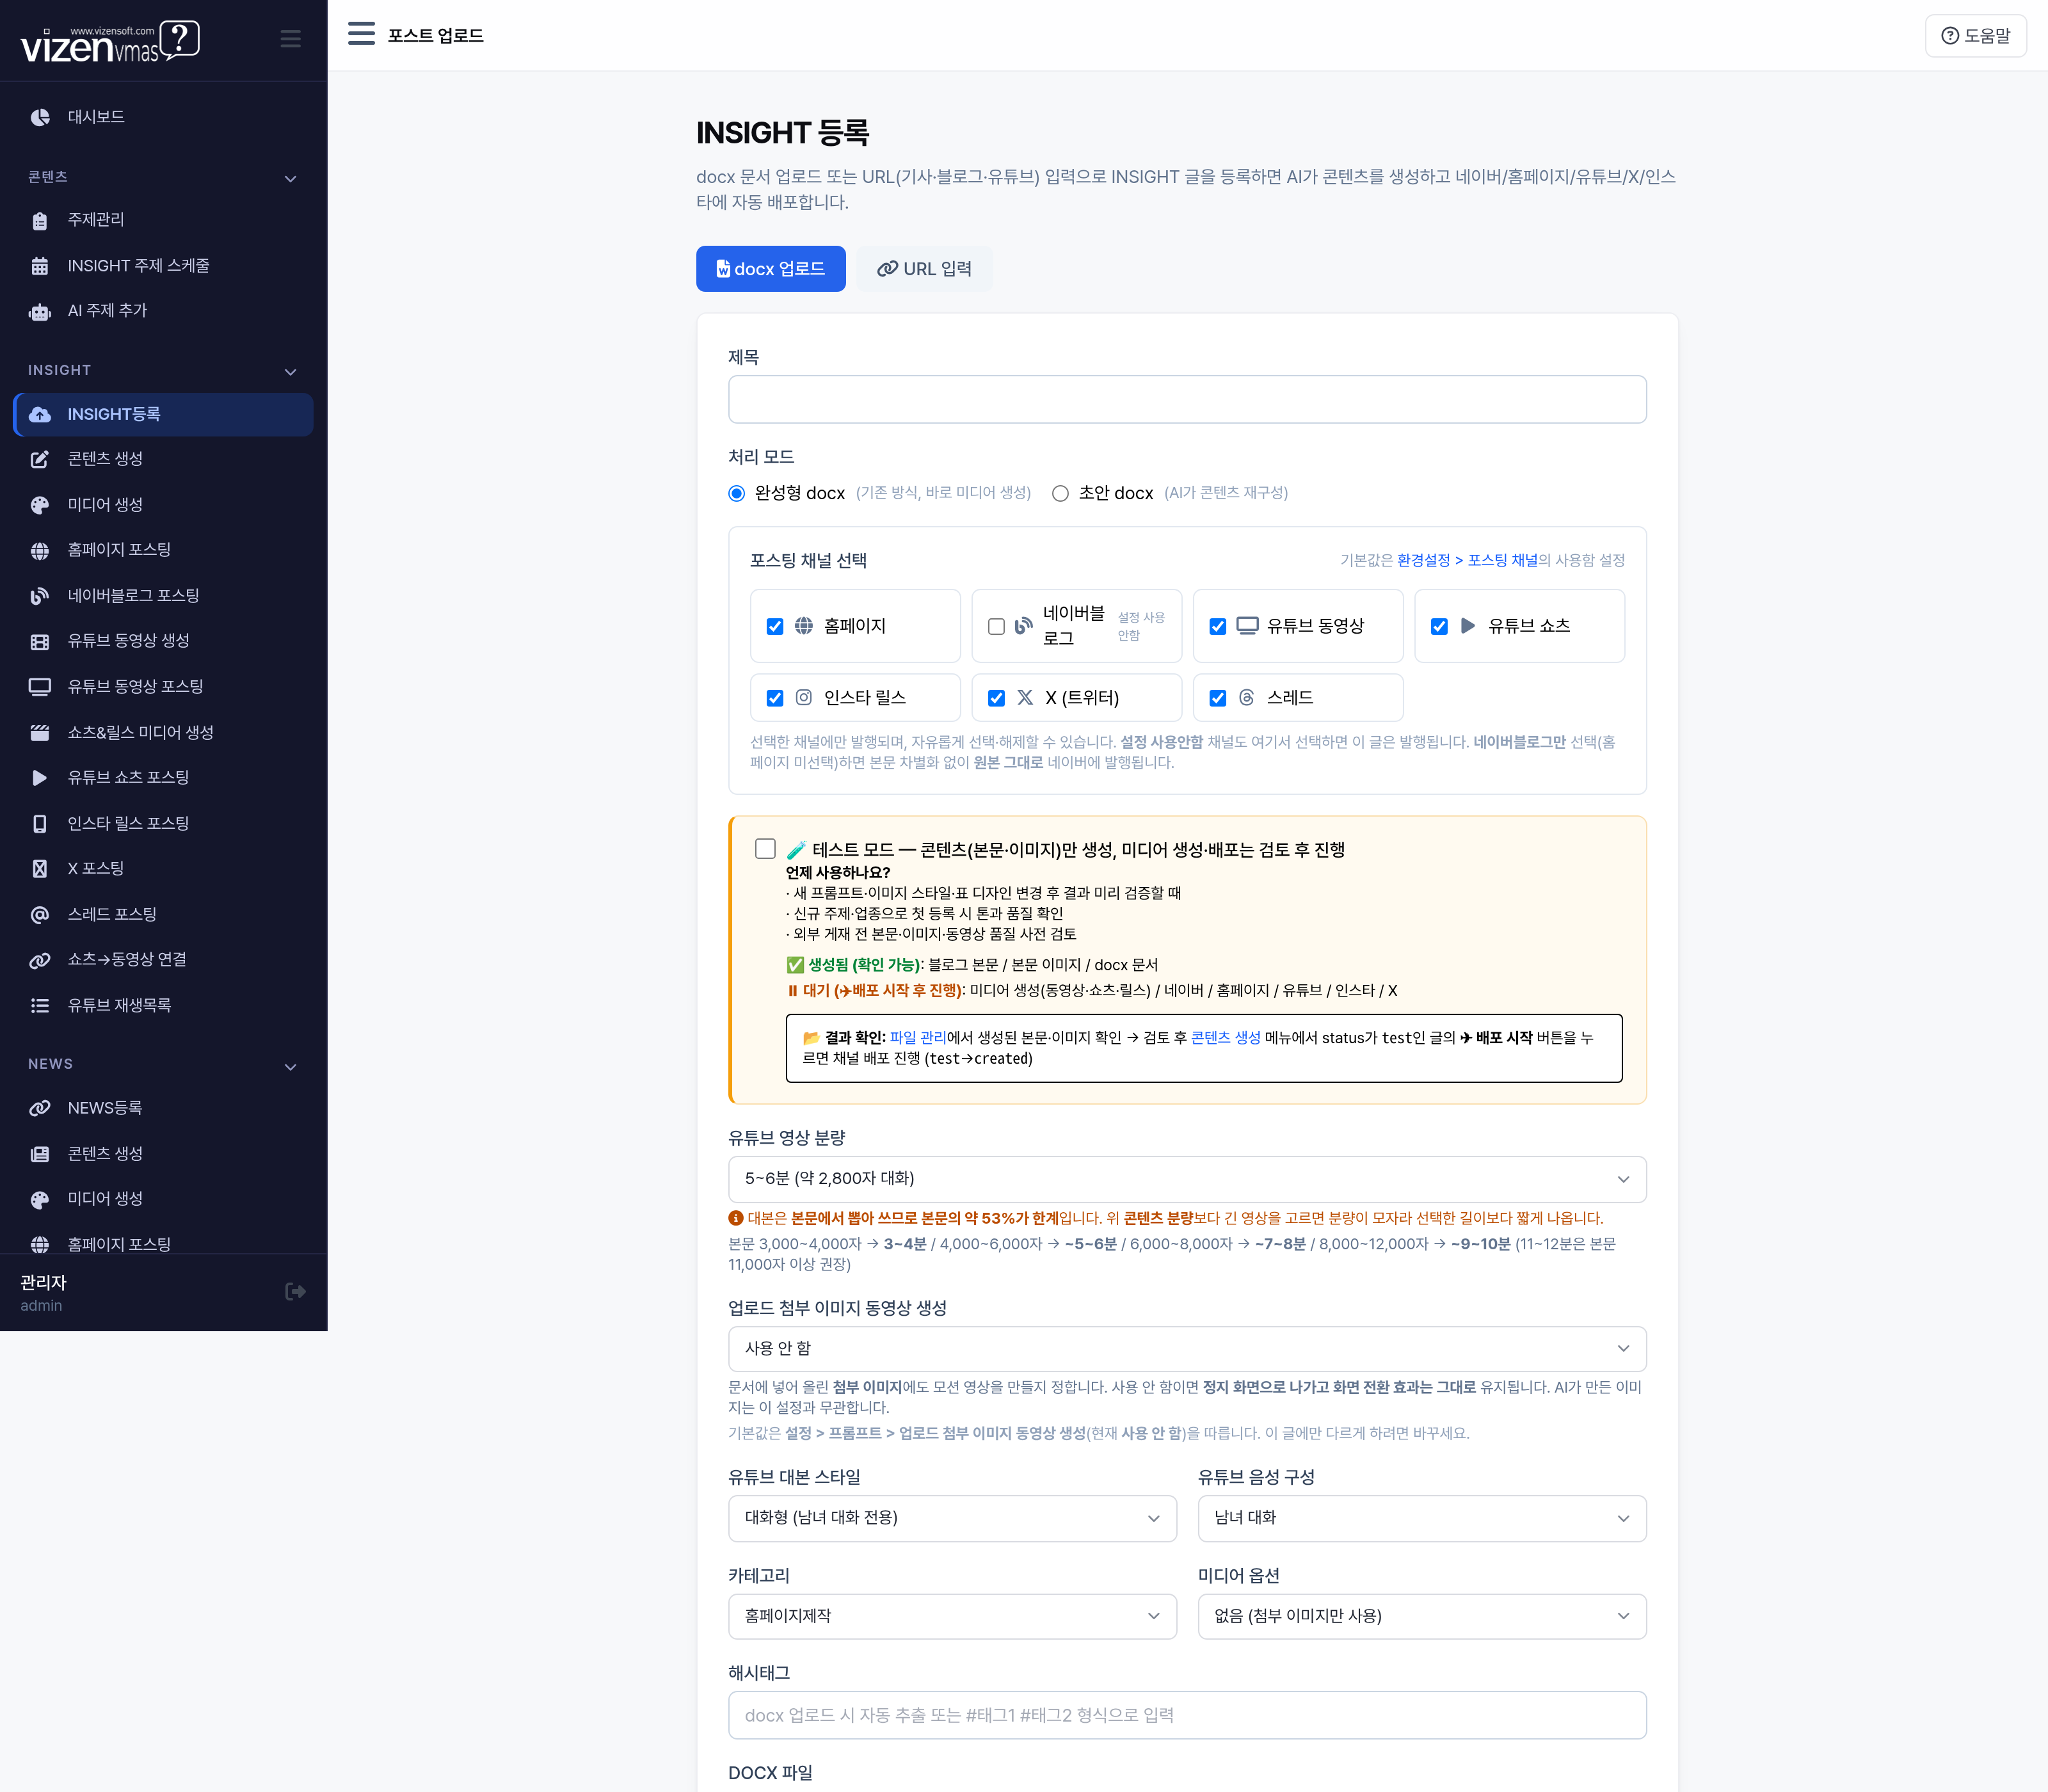Select the 초안 docx radio button
Screen dimensions: 2048x1792
click(x=1060, y=493)
